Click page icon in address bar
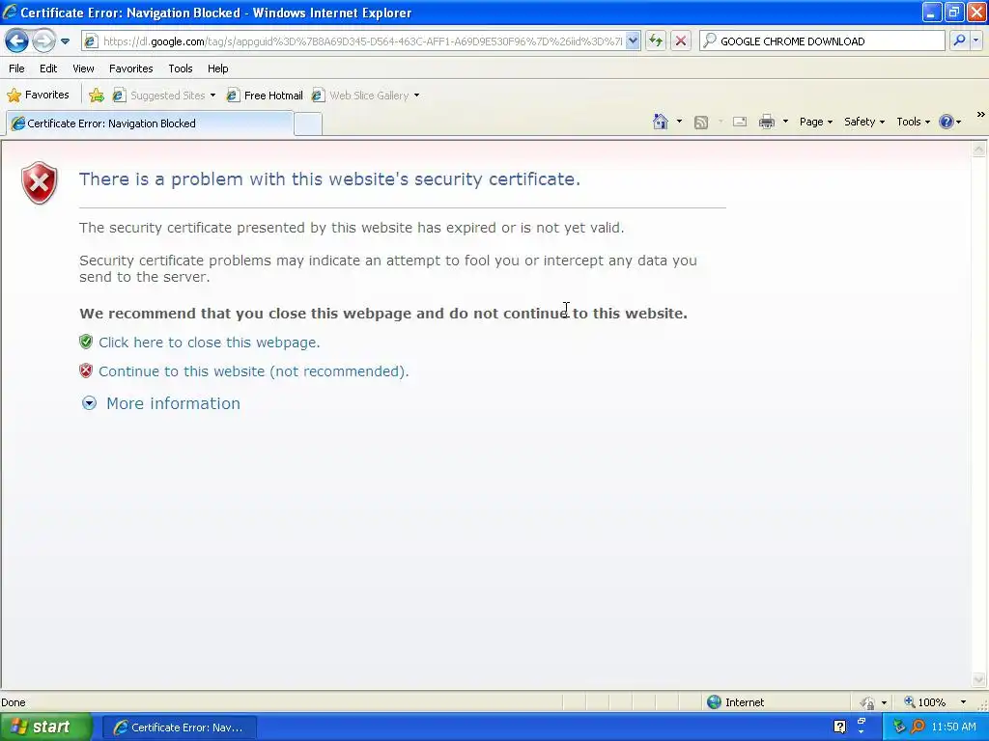The height and width of the screenshot is (741, 989). pyautogui.click(x=91, y=41)
